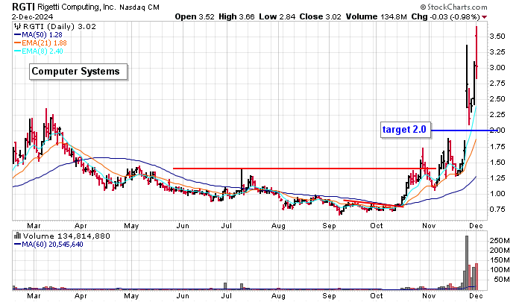Click the '50M' volume axis label
The height and width of the screenshot is (302, 522).
[x=502, y=280]
